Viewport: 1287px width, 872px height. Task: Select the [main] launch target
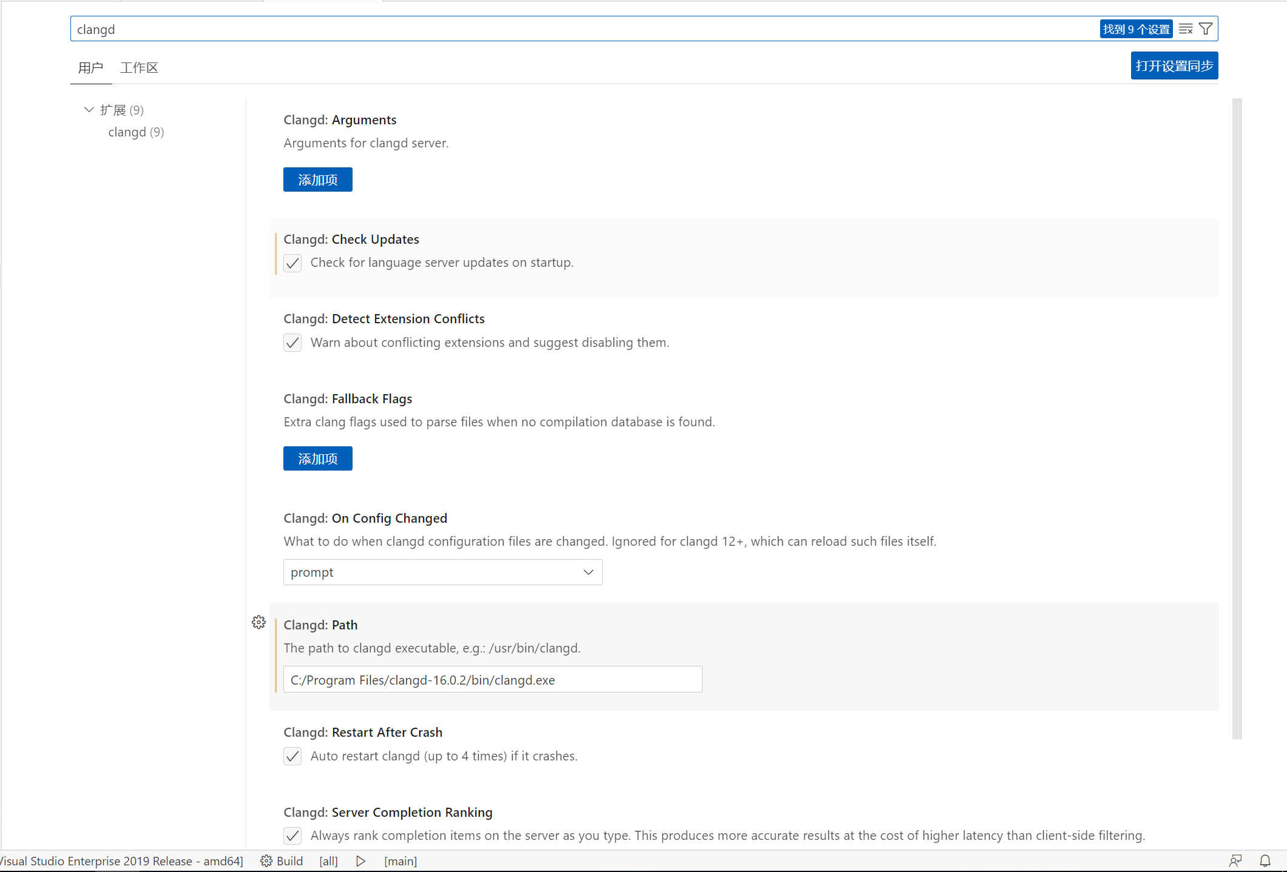tap(400, 861)
